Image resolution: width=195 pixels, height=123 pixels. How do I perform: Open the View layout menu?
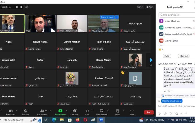150,7
